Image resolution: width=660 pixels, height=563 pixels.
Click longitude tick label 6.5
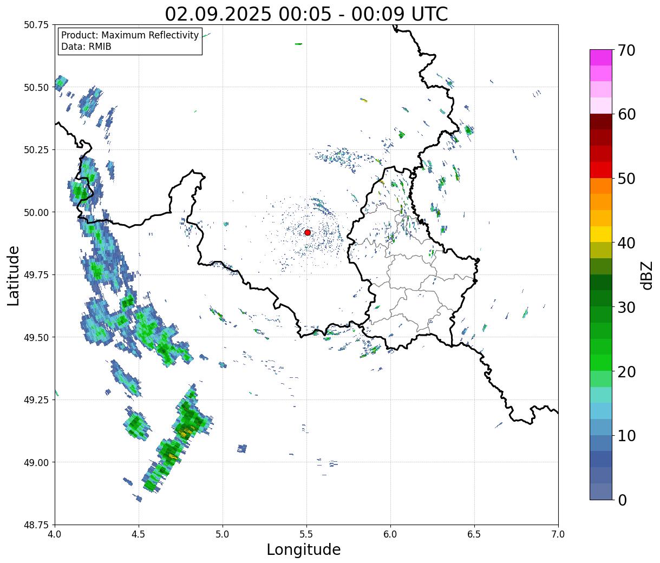click(x=474, y=534)
